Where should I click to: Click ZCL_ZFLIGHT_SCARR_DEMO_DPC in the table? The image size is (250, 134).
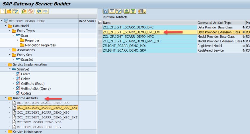pos(149,27)
